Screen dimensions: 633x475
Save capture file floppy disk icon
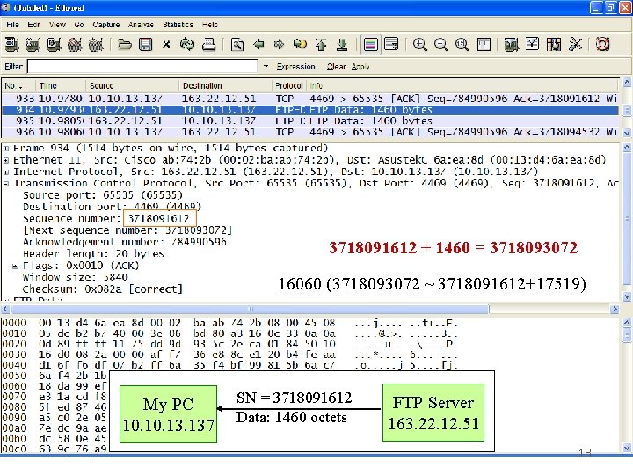[145, 44]
